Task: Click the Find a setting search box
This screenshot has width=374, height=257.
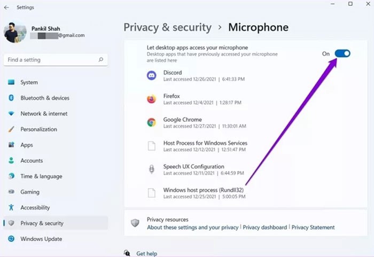Action: [x=51, y=60]
